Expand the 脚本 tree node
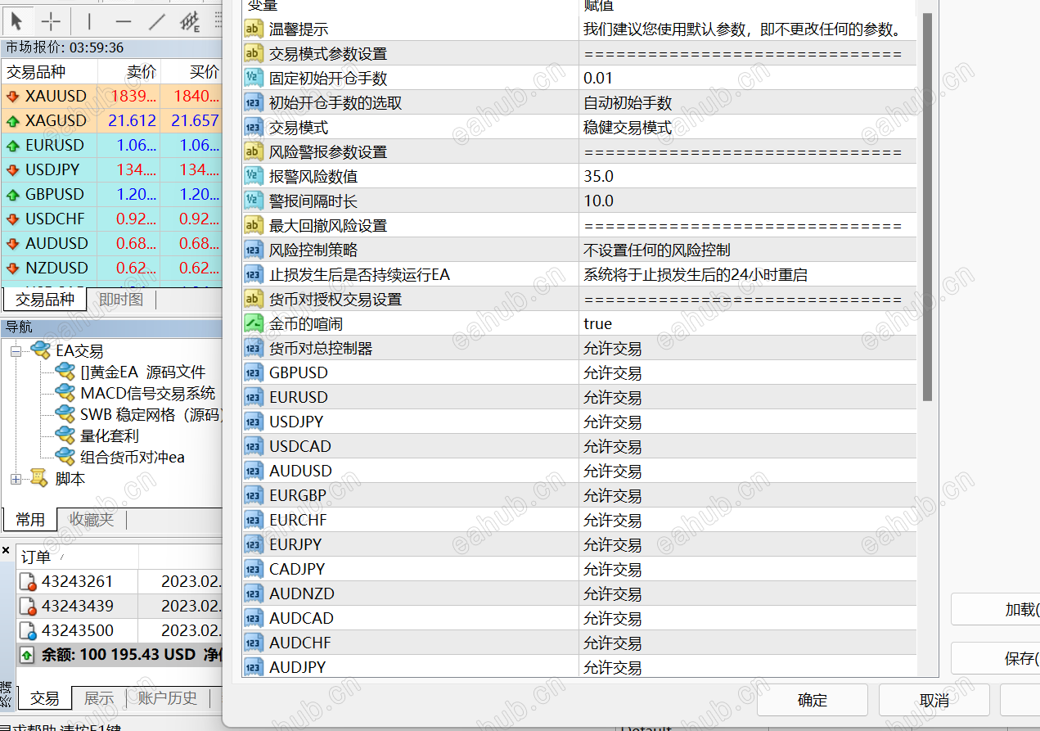1040x731 pixels. click(x=16, y=478)
